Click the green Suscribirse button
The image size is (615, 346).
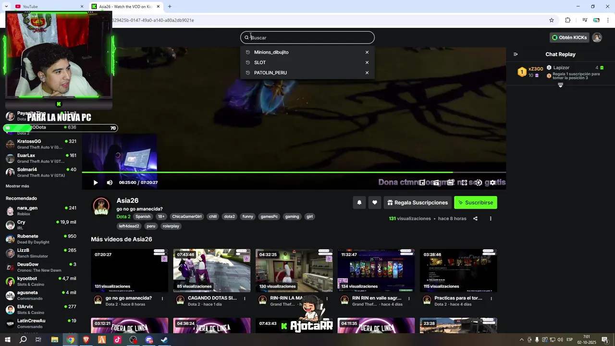tap(476, 203)
